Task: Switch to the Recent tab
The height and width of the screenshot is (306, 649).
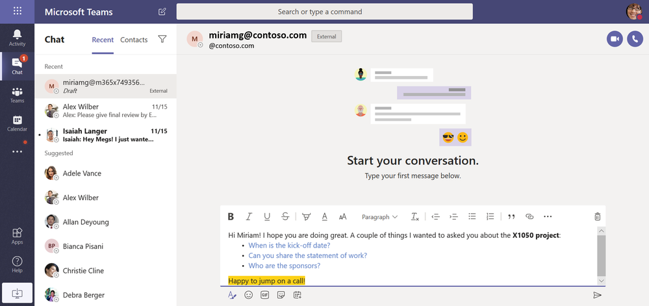Action: point(103,40)
